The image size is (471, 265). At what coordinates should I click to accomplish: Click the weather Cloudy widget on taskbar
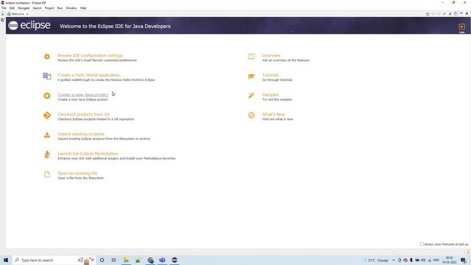coord(375,260)
